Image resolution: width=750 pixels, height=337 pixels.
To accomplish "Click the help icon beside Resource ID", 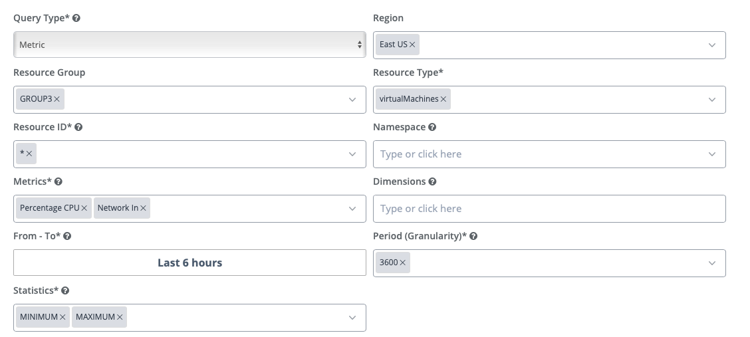I will click(78, 127).
